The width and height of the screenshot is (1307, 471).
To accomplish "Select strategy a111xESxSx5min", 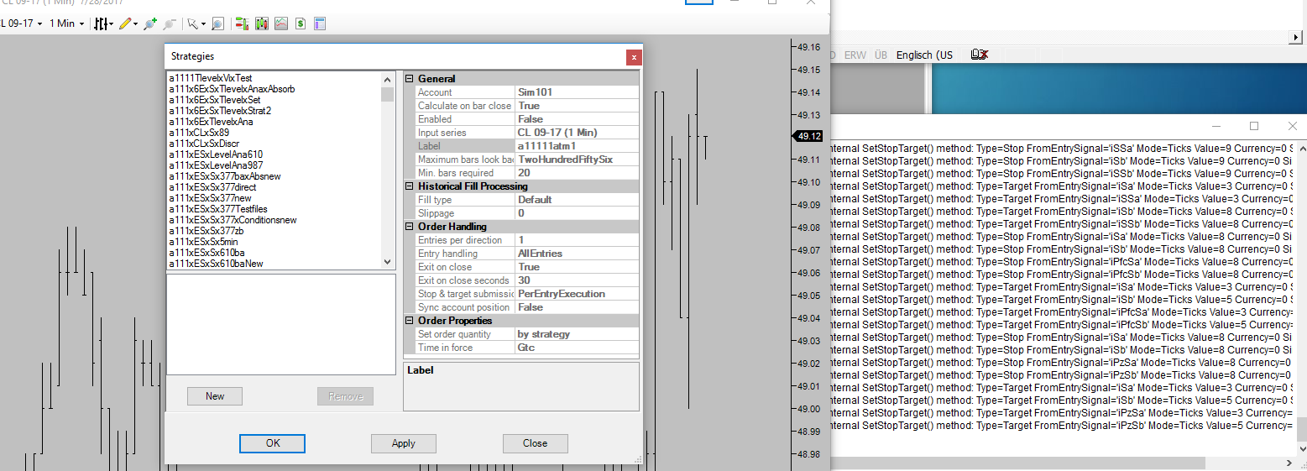I will [x=203, y=242].
